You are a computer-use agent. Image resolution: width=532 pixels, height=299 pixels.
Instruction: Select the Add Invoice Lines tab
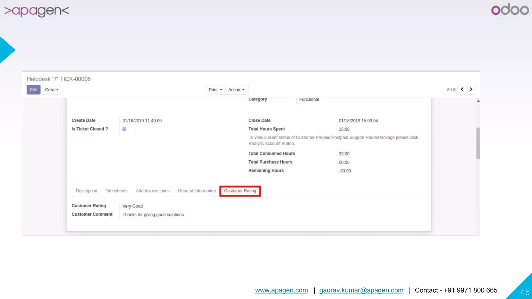click(x=152, y=191)
